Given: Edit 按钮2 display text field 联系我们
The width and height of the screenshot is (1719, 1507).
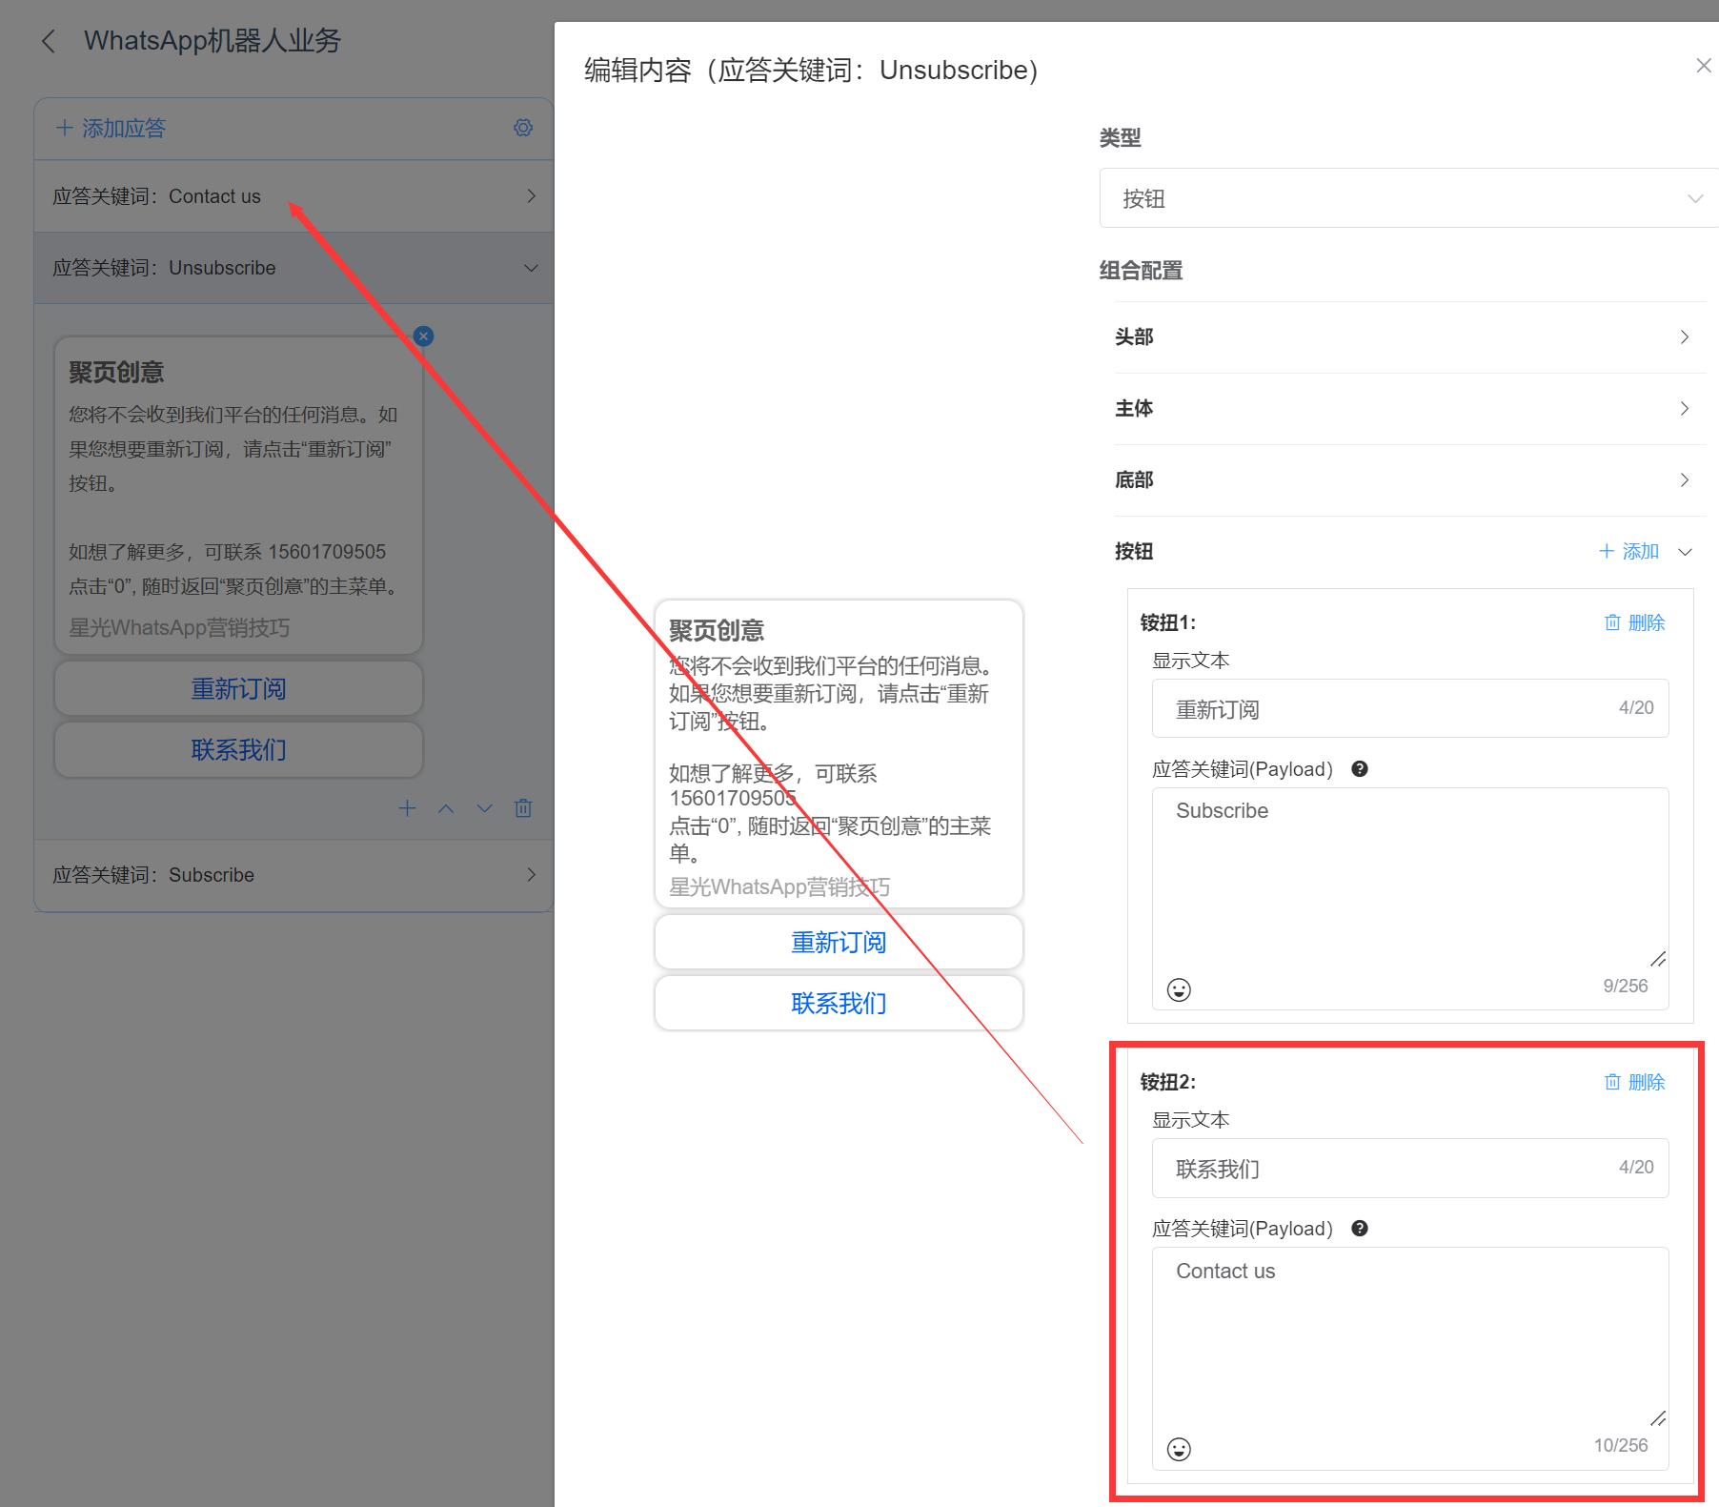Looking at the screenshot, I should pos(1410,1168).
